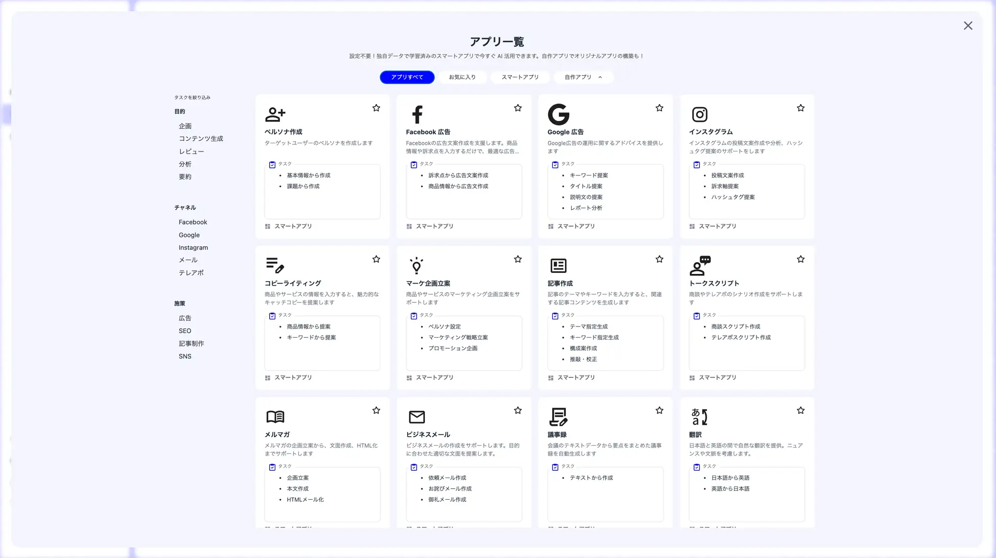
Task: Click the マーケ企画立案 lightbulb icon
Action: 416,265
